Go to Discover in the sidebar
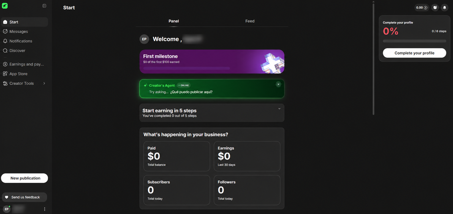453x214 pixels. coord(25,51)
